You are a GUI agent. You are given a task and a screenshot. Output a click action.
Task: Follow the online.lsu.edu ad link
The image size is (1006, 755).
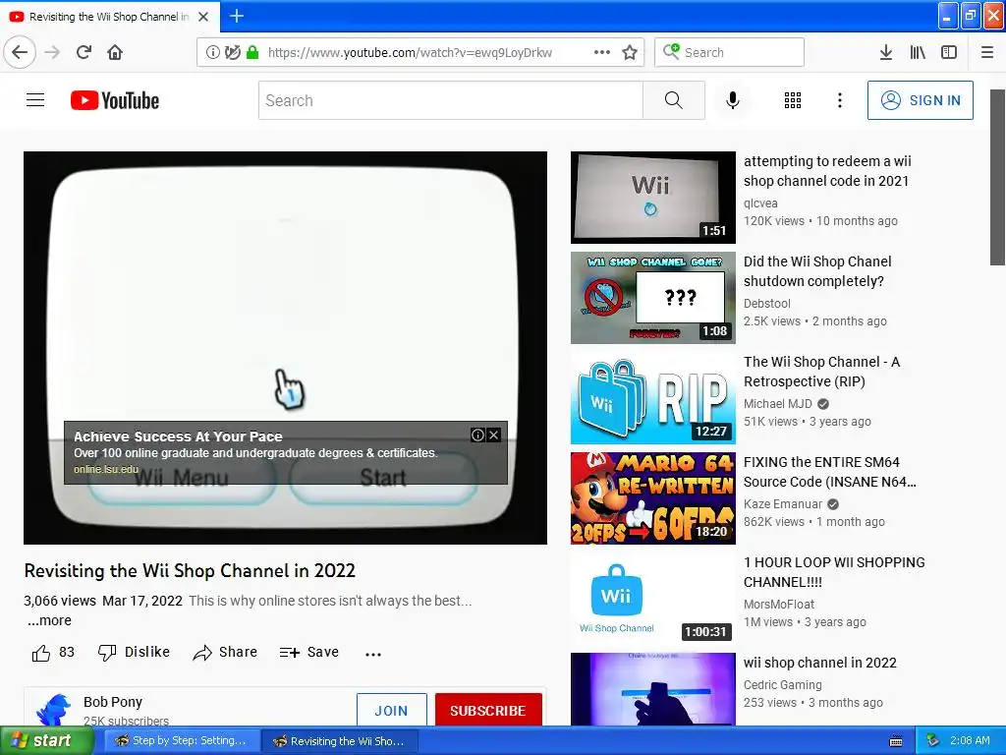click(106, 469)
